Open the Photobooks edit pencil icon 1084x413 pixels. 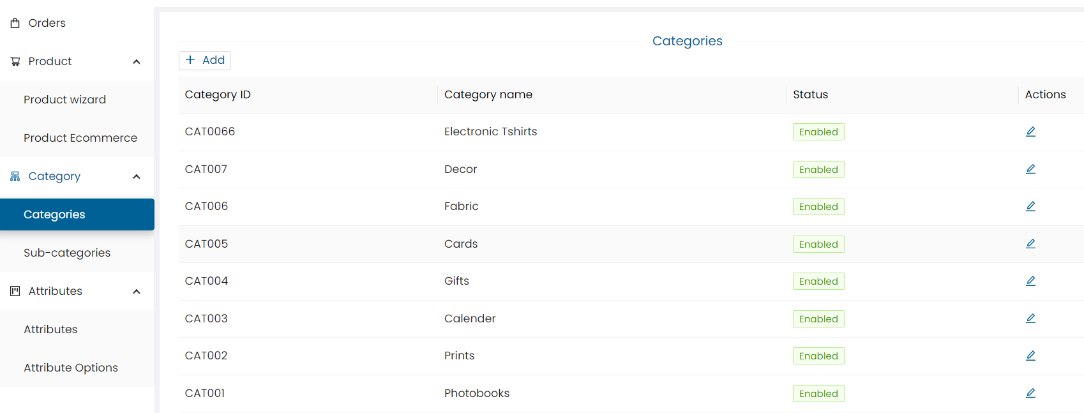click(x=1030, y=393)
